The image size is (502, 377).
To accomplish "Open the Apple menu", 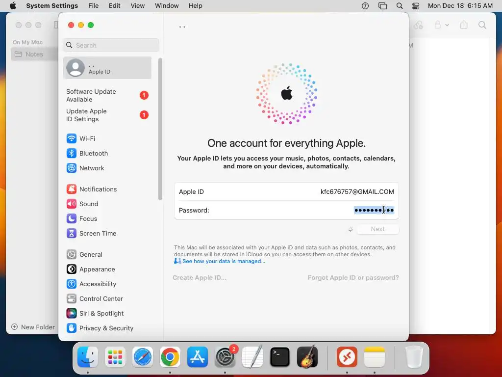I will pyautogui.click(x=13, y=6).
